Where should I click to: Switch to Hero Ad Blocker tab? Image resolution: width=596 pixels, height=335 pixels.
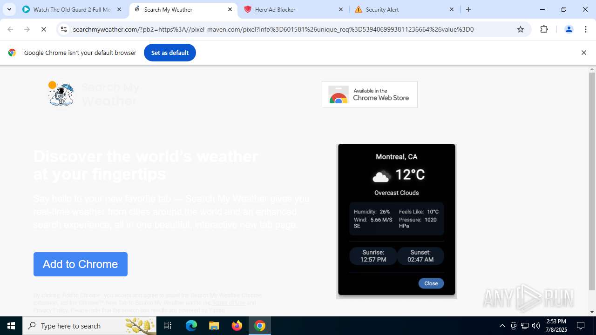[293, 9]
